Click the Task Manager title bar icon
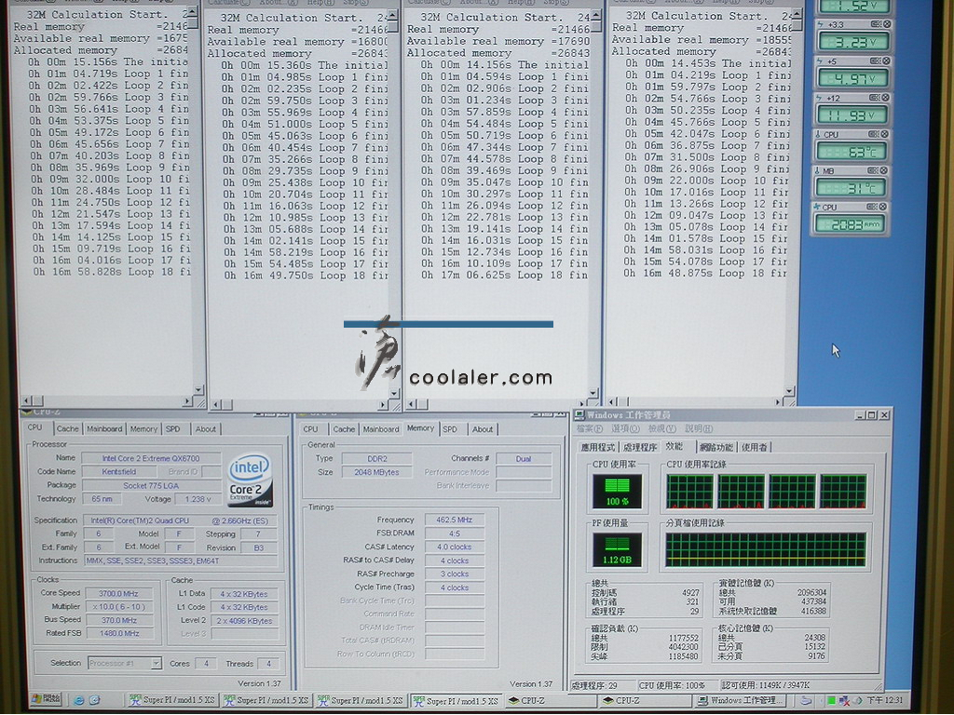Viewport: 954px width, 715px height. pyautogui.click(x=579, y=414)
